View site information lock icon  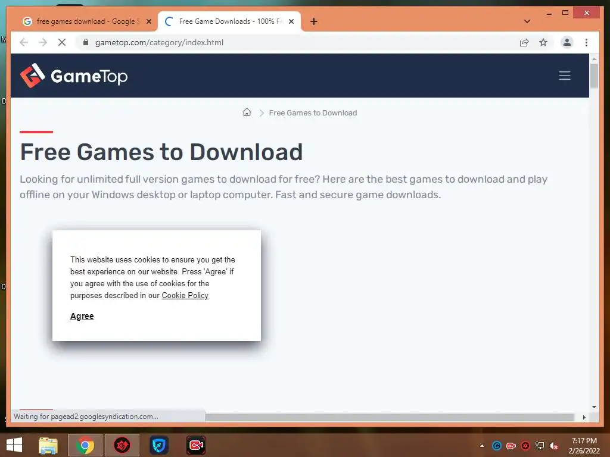[86, 42]
